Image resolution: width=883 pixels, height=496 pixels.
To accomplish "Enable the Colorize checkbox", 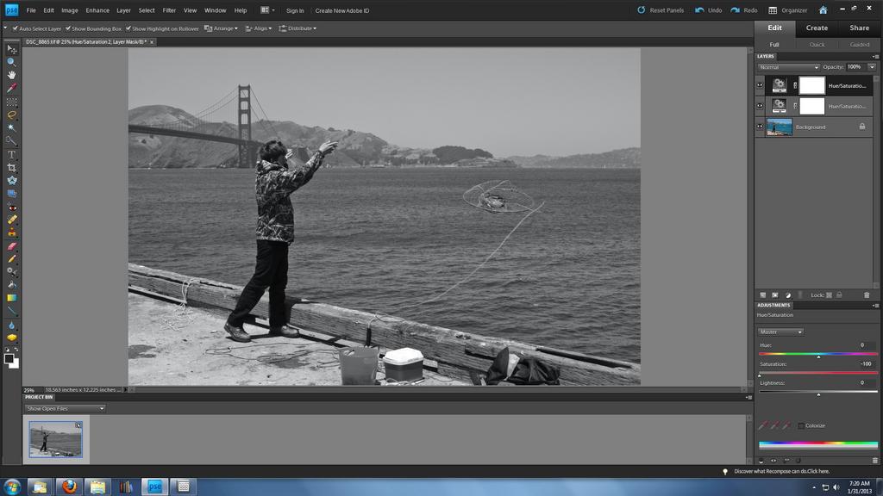I will [801, 425].
